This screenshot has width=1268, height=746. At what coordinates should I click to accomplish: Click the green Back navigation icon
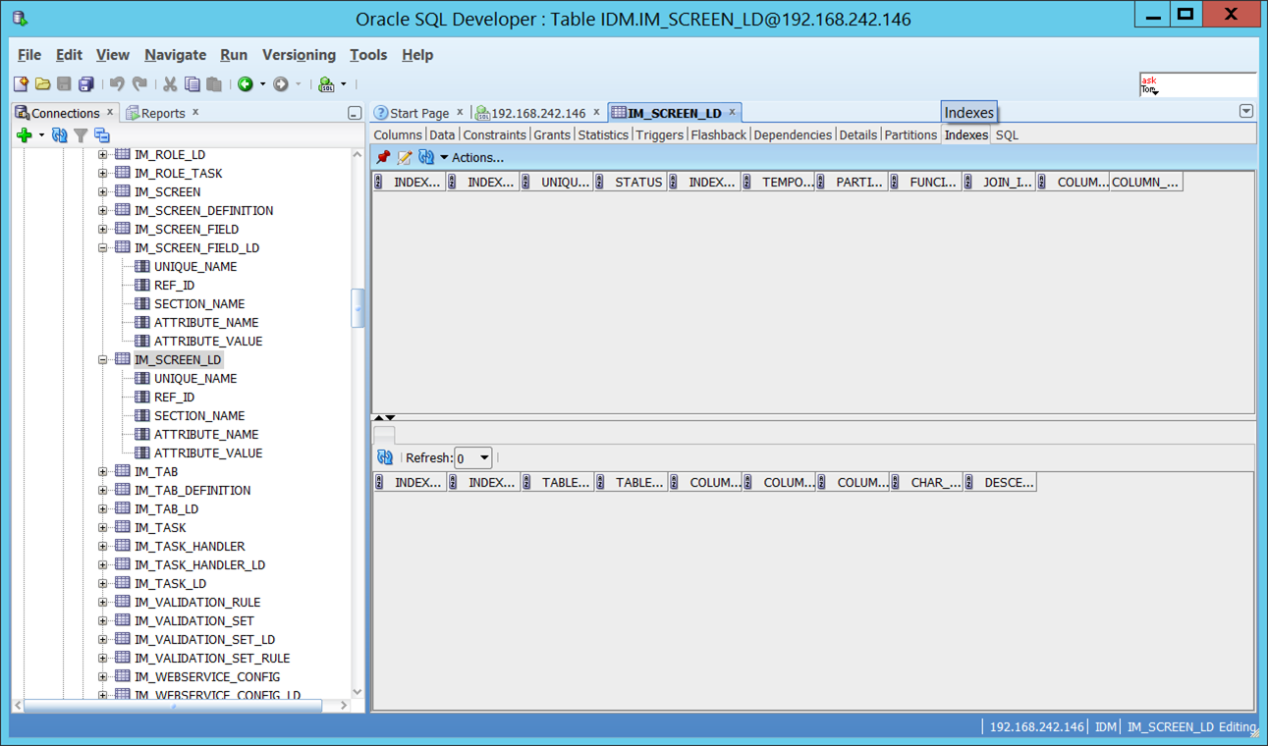coord(246,84)
